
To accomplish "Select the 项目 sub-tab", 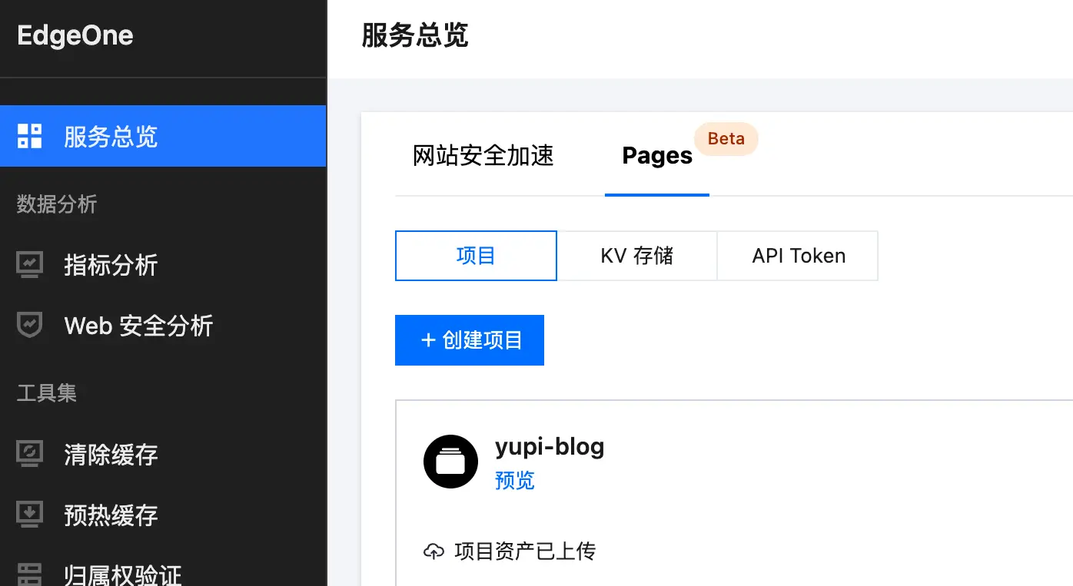I will (x=476, y=256).
